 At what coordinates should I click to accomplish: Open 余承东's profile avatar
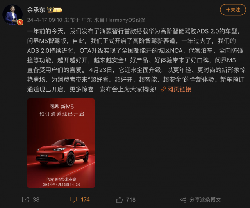[13, 15]
